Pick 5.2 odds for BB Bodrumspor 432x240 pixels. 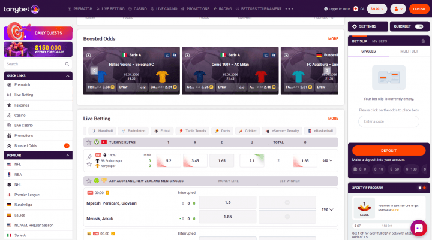[169, 160]
